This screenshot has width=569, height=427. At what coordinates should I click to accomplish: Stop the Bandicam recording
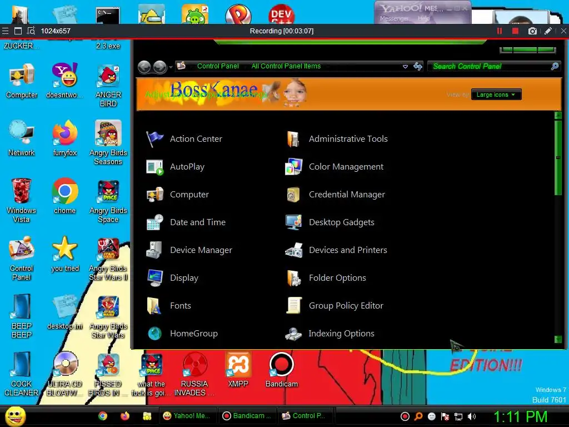coord(515,31)
